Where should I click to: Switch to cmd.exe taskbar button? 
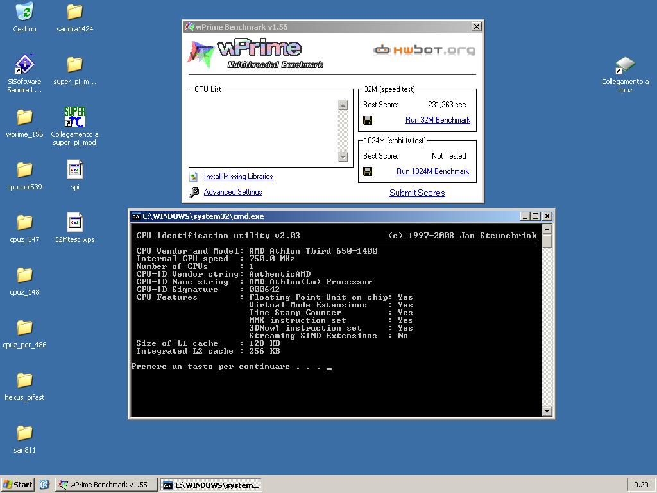211,485
